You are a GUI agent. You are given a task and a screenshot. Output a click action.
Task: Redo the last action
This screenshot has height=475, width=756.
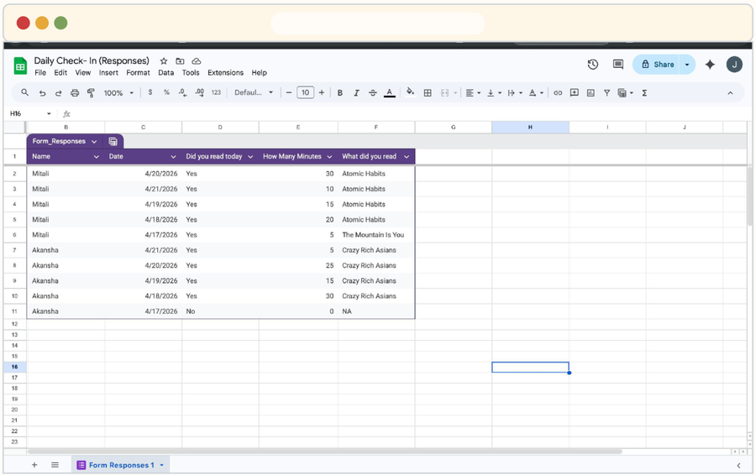point(58,93)
